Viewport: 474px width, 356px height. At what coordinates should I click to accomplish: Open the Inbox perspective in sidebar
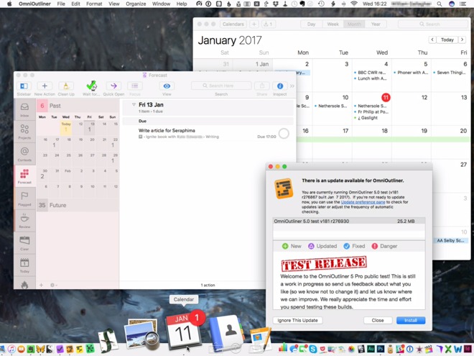[24, 109]
